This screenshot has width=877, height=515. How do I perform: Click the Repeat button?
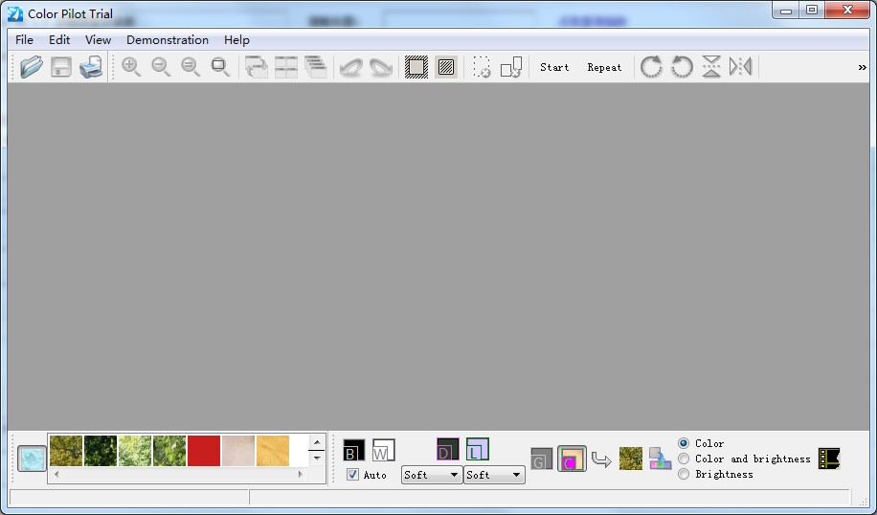coord(604,67)
